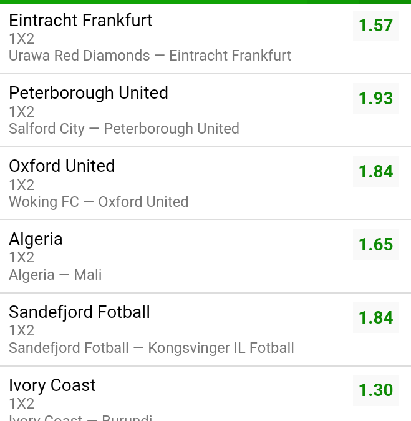Select the 1X2 label under Oxford United

[21, 185]
